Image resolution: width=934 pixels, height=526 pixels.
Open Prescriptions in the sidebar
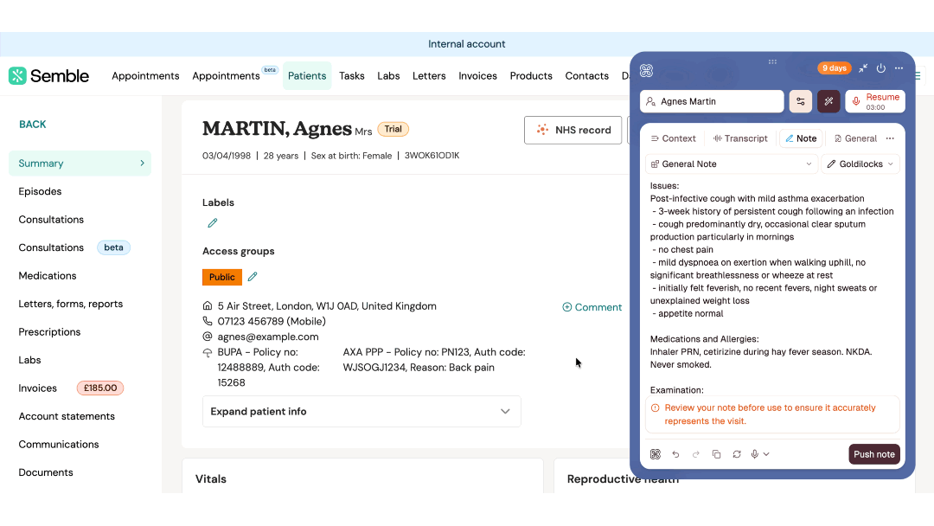(x=49, y=332)
